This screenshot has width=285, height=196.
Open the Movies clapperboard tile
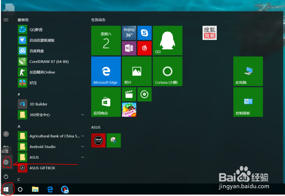(x=129, y=94)
